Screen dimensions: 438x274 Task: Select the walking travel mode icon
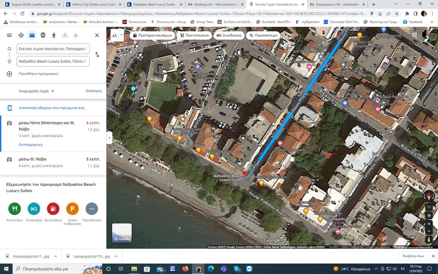coord(54,35)
